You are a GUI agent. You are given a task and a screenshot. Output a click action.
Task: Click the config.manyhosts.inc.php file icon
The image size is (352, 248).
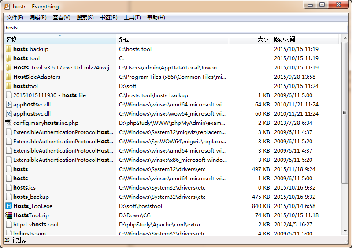9,123
